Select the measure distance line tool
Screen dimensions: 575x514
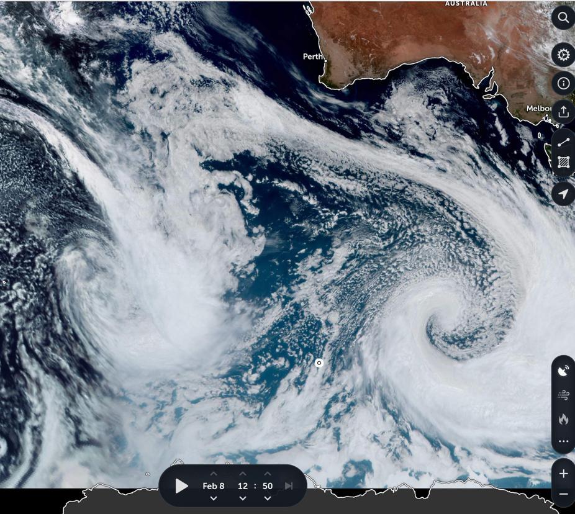(563, 142)
